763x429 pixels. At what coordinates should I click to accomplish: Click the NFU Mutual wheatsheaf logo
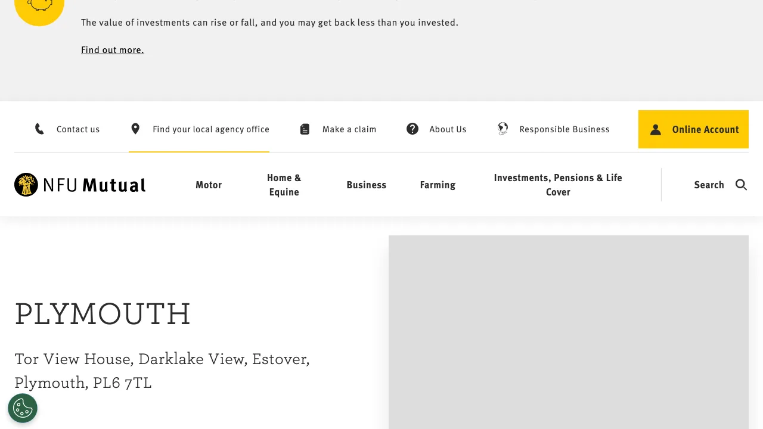(x=26, y=185)
